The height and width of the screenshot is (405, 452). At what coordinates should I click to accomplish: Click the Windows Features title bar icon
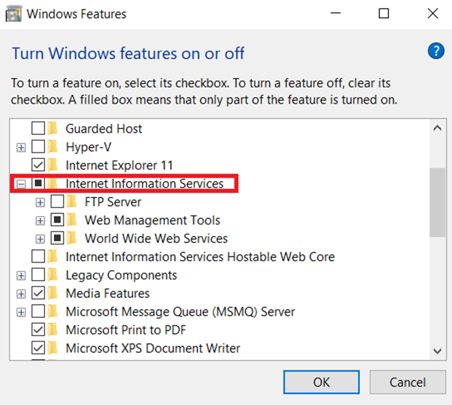coord(13,13)
